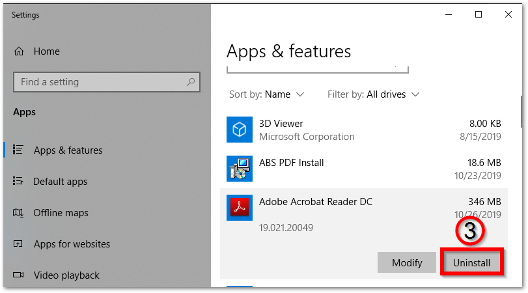Viewport: 528px width, 293px height.
Task: Click the app list search box above Sort by
Action: [318, 70]
